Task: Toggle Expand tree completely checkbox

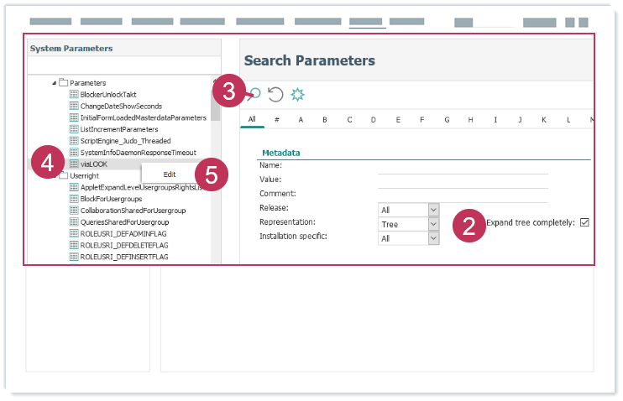Action: pyautogui.click(x=584, y=222)
